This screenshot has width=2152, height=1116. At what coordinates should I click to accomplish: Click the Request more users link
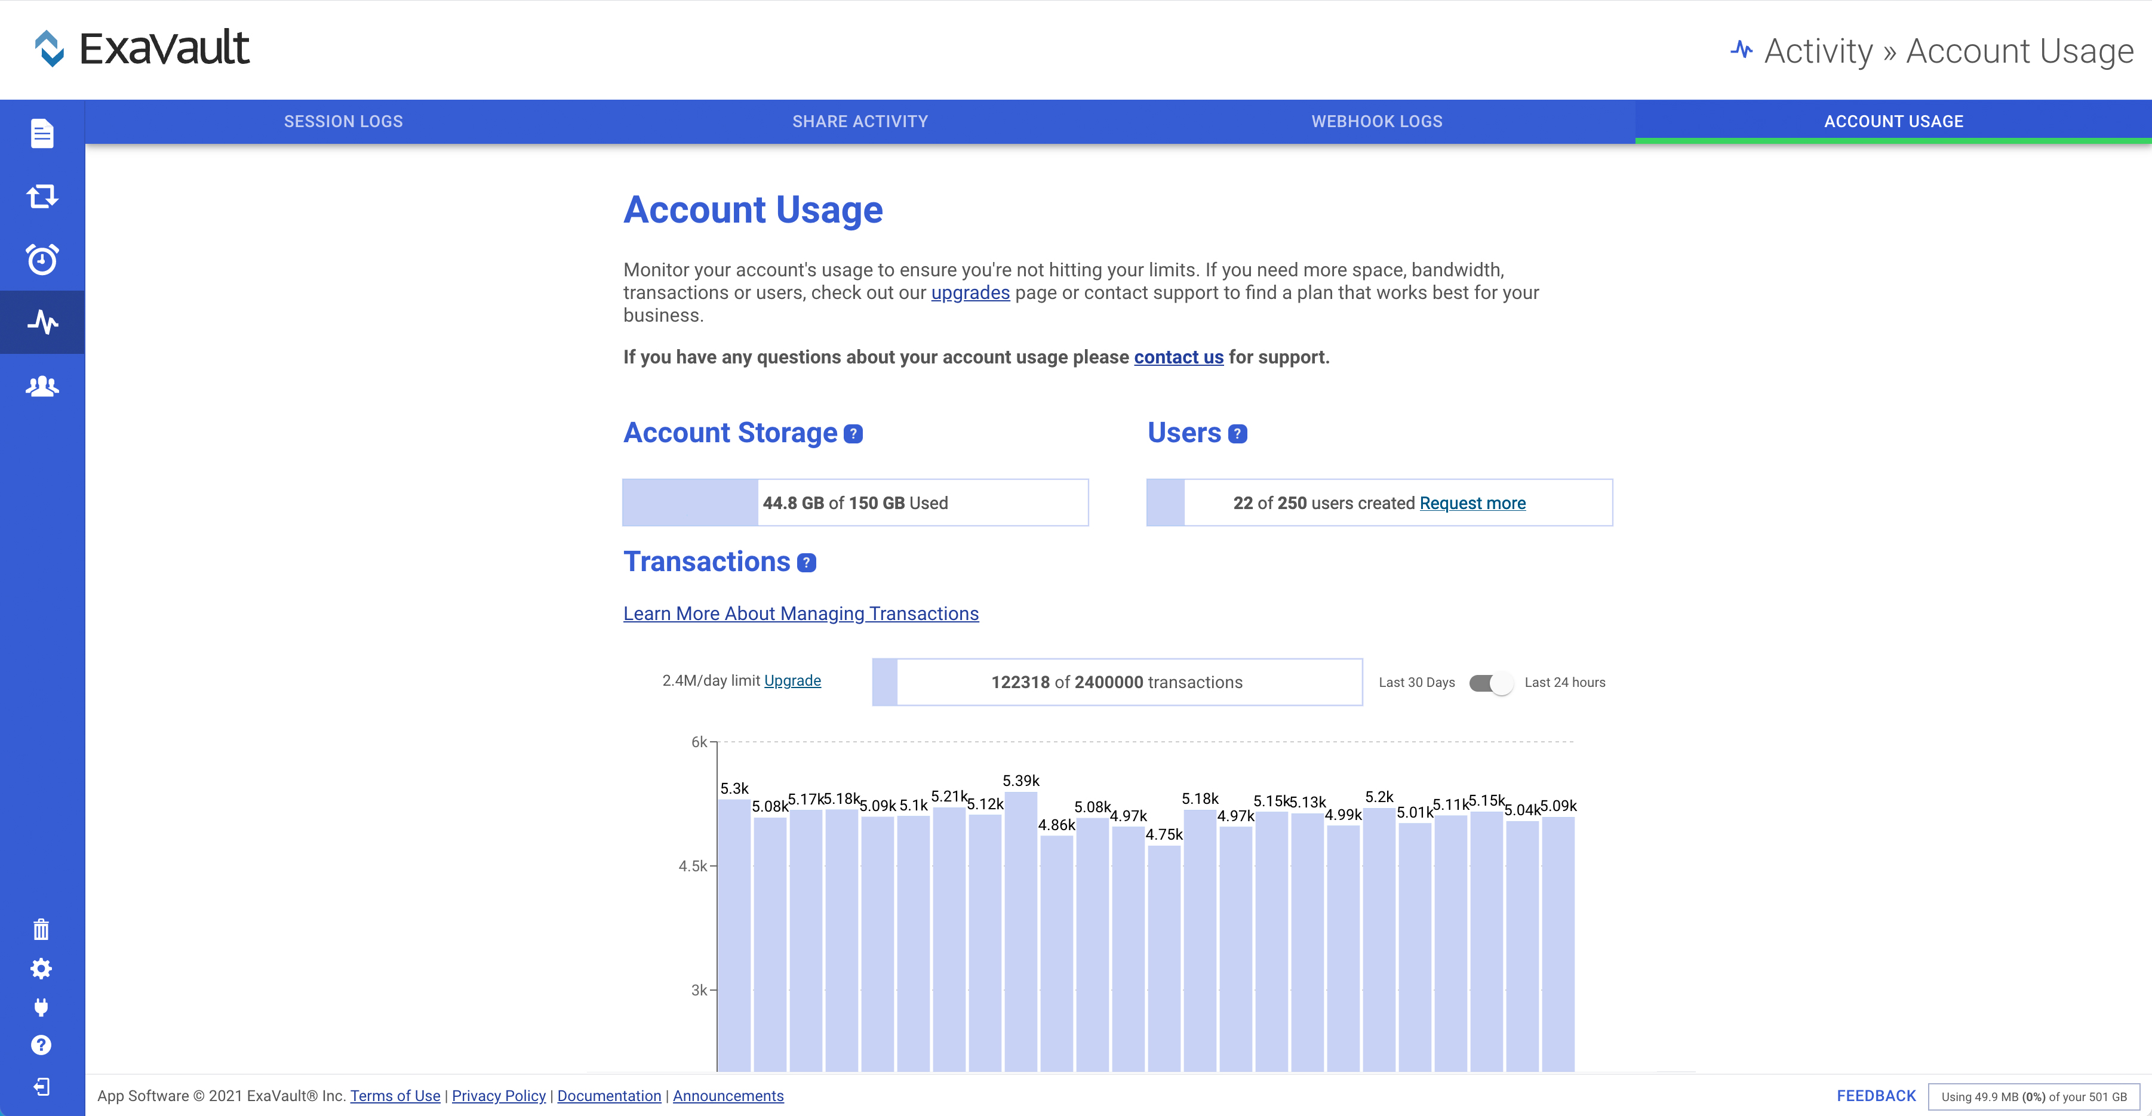(1472, 503)
